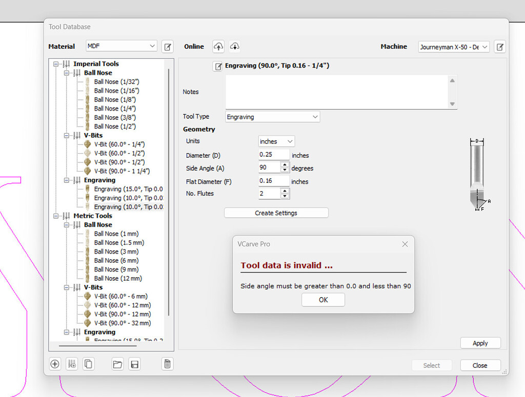Upload tool database to the cloud
Image resolution: width=525 pixels, height=397 pixels.
218,46
